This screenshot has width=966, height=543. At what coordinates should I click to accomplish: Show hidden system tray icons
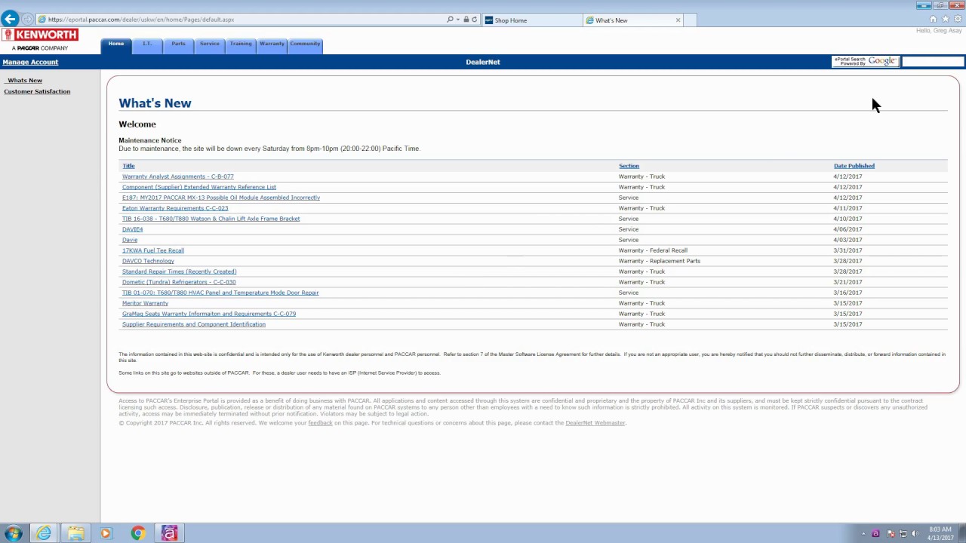[x=864, y=534]
